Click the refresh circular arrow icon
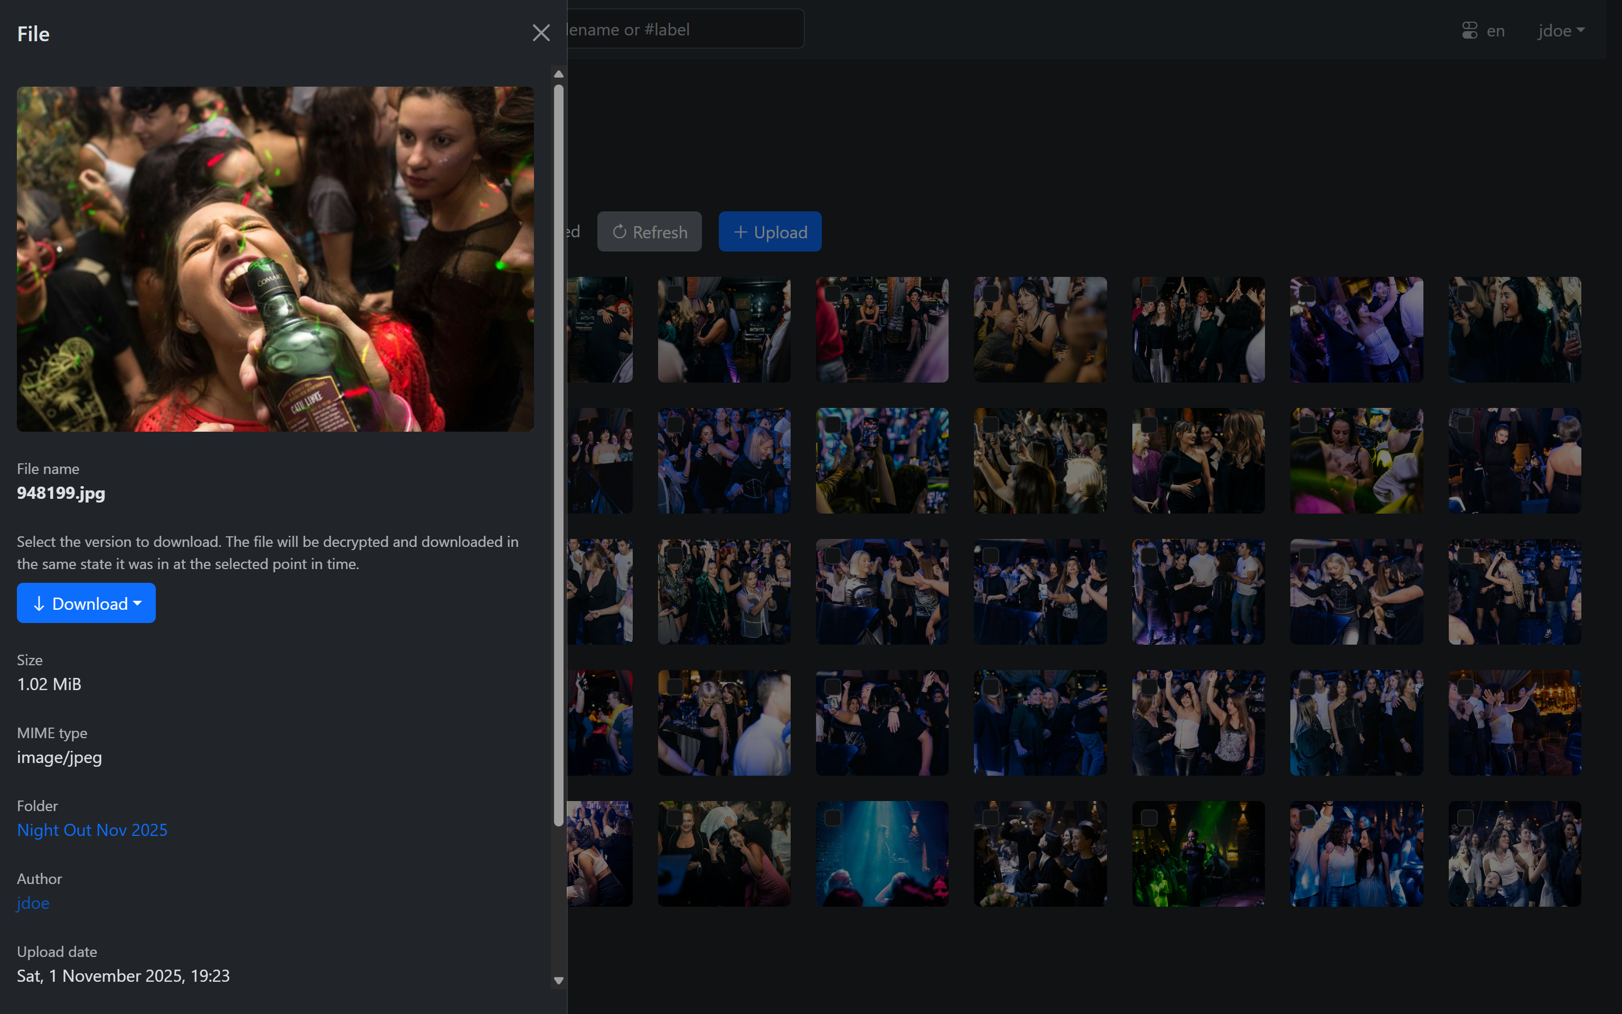Screen dimensions: 1622x1014 pyautogui.click(x=620, y=232)
